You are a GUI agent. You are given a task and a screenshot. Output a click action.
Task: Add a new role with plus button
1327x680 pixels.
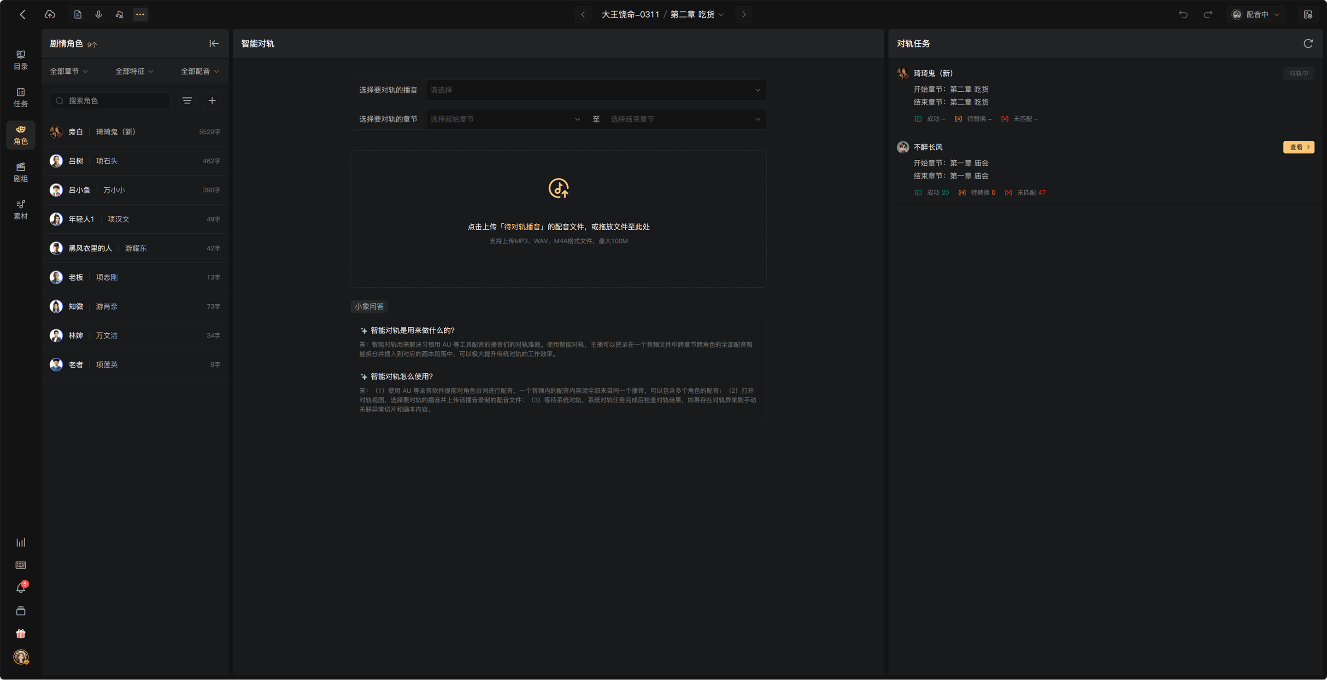pyautogui.click(x=212, y=101)
